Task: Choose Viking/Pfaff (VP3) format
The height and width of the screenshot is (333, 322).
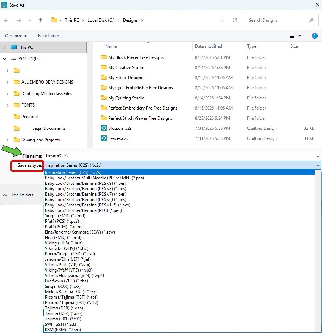Action: click(69, 270)
